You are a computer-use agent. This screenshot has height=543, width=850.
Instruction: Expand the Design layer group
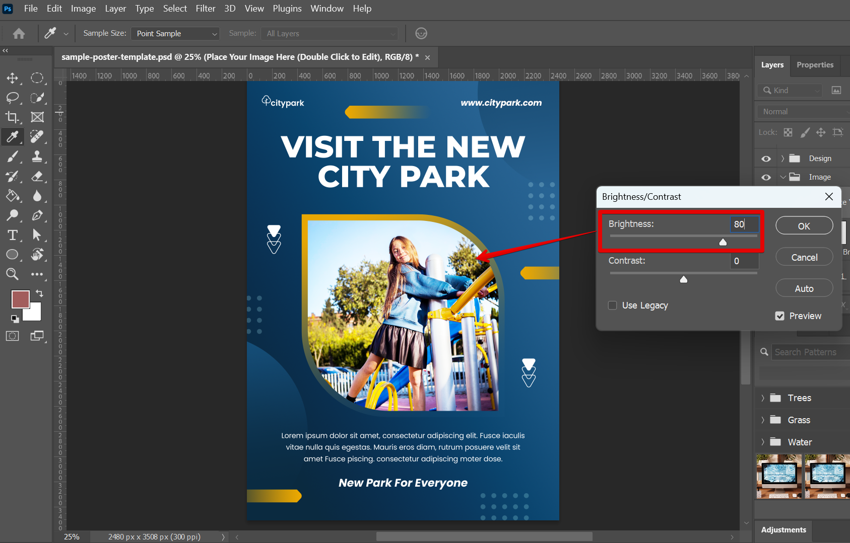click(782, 159)
